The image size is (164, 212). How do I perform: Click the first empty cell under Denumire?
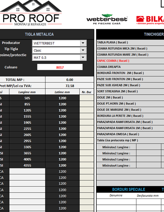[116, 202]
